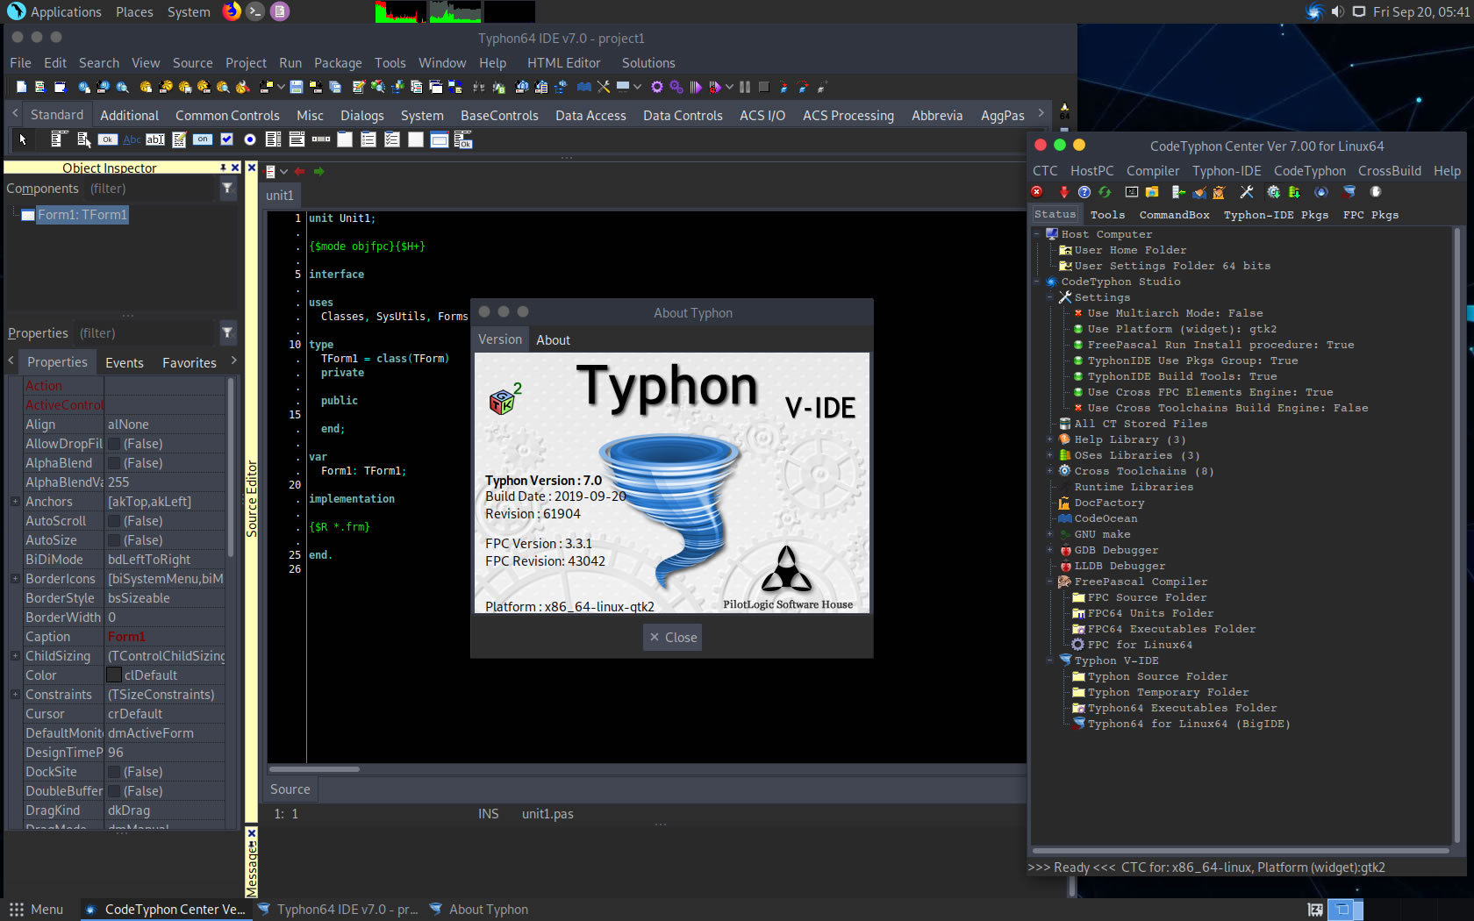Viewport: 1474px width, 921px height.
Task: Collapse the Settings node in CodeTyphon Center
Action: 1050,297
